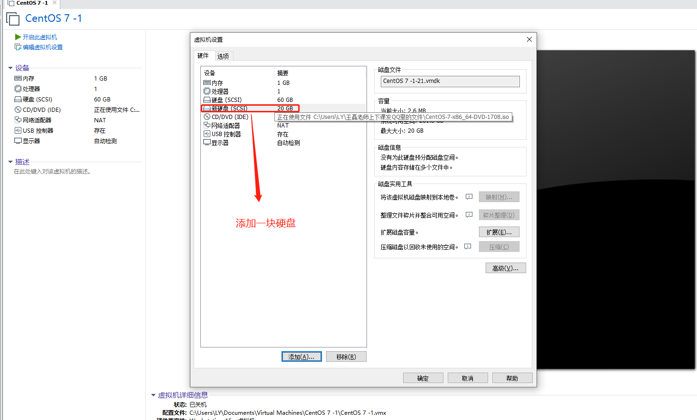Click CD/DVD (IDE) disc icon in main window
Screen dimensions: 697x420
coord(18,110)
